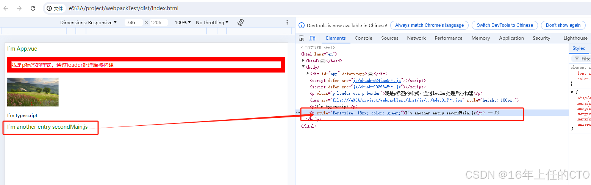The image size is (591, 185).
Task: Click the I`m typescript text on page
Action: pyautogui.click(x=22, y=116)
